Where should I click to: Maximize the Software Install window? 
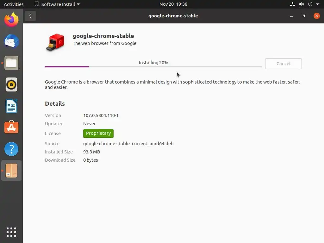(304, 16)
